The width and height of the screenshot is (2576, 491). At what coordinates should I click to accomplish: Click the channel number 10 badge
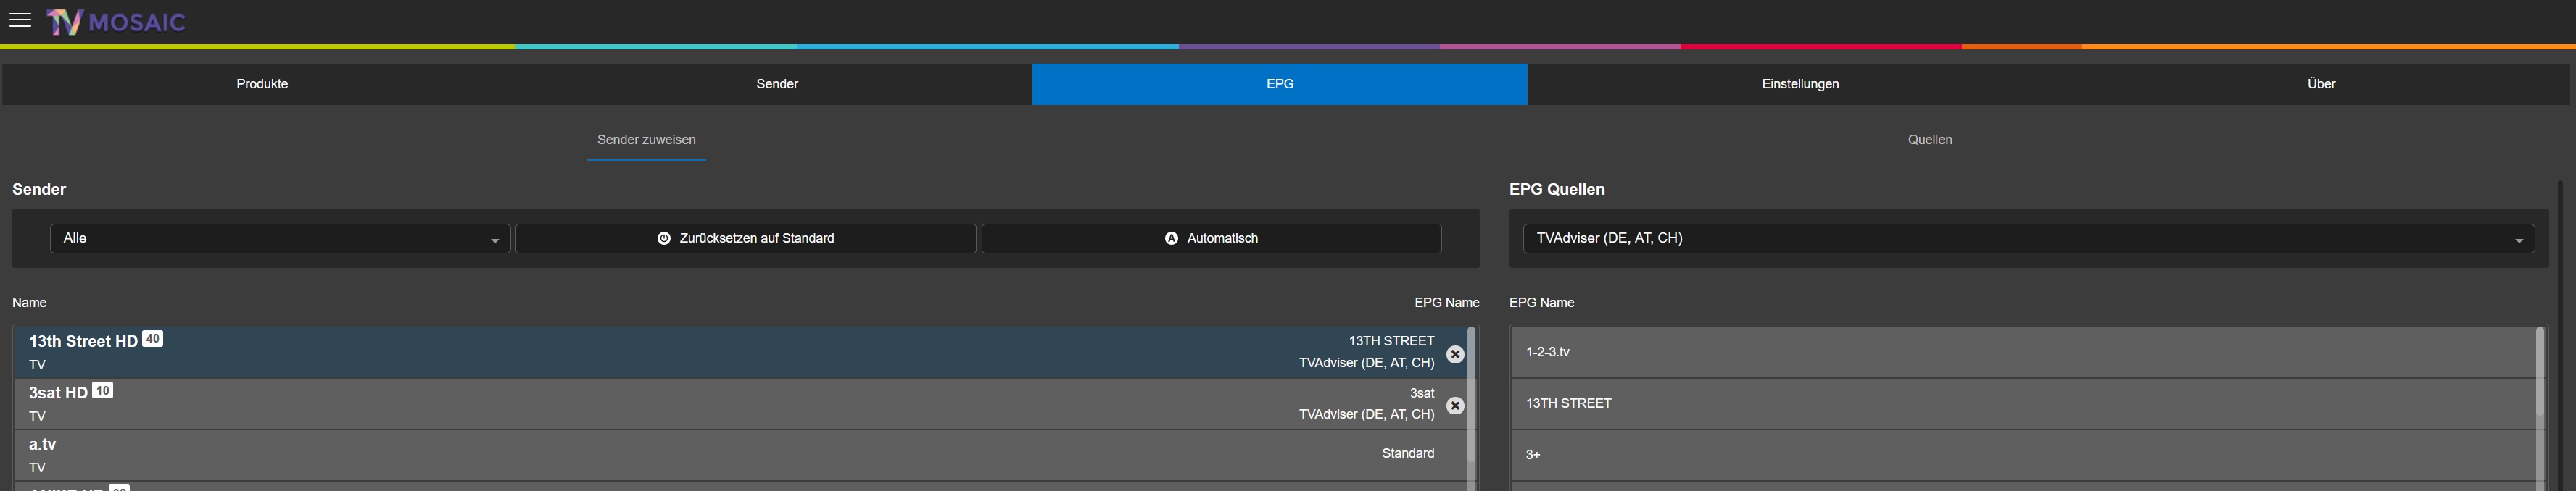102,390
